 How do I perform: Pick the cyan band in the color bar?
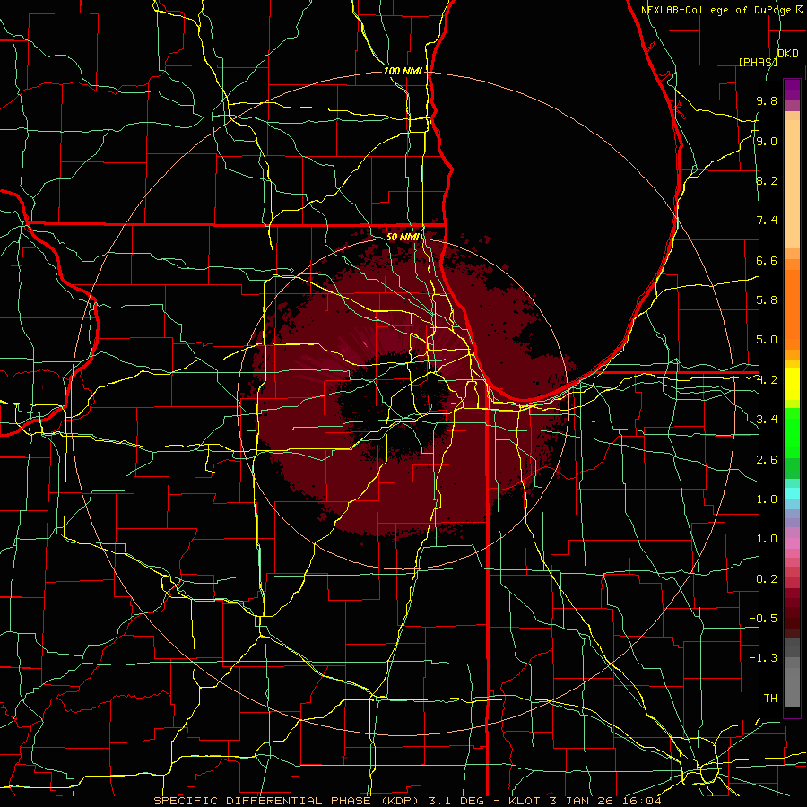(x=792, y=493)
